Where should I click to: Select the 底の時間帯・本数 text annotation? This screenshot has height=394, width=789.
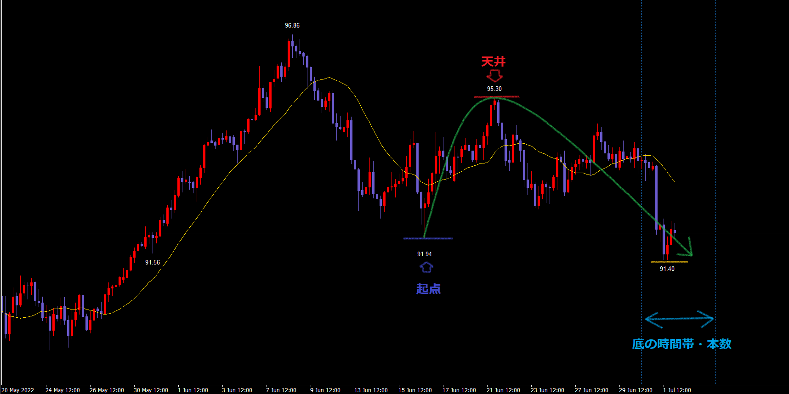pos(681,344)
